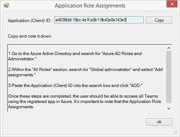180x137 pixels.
Task: Click the application icon in title bar
Action: click(6, 5)
